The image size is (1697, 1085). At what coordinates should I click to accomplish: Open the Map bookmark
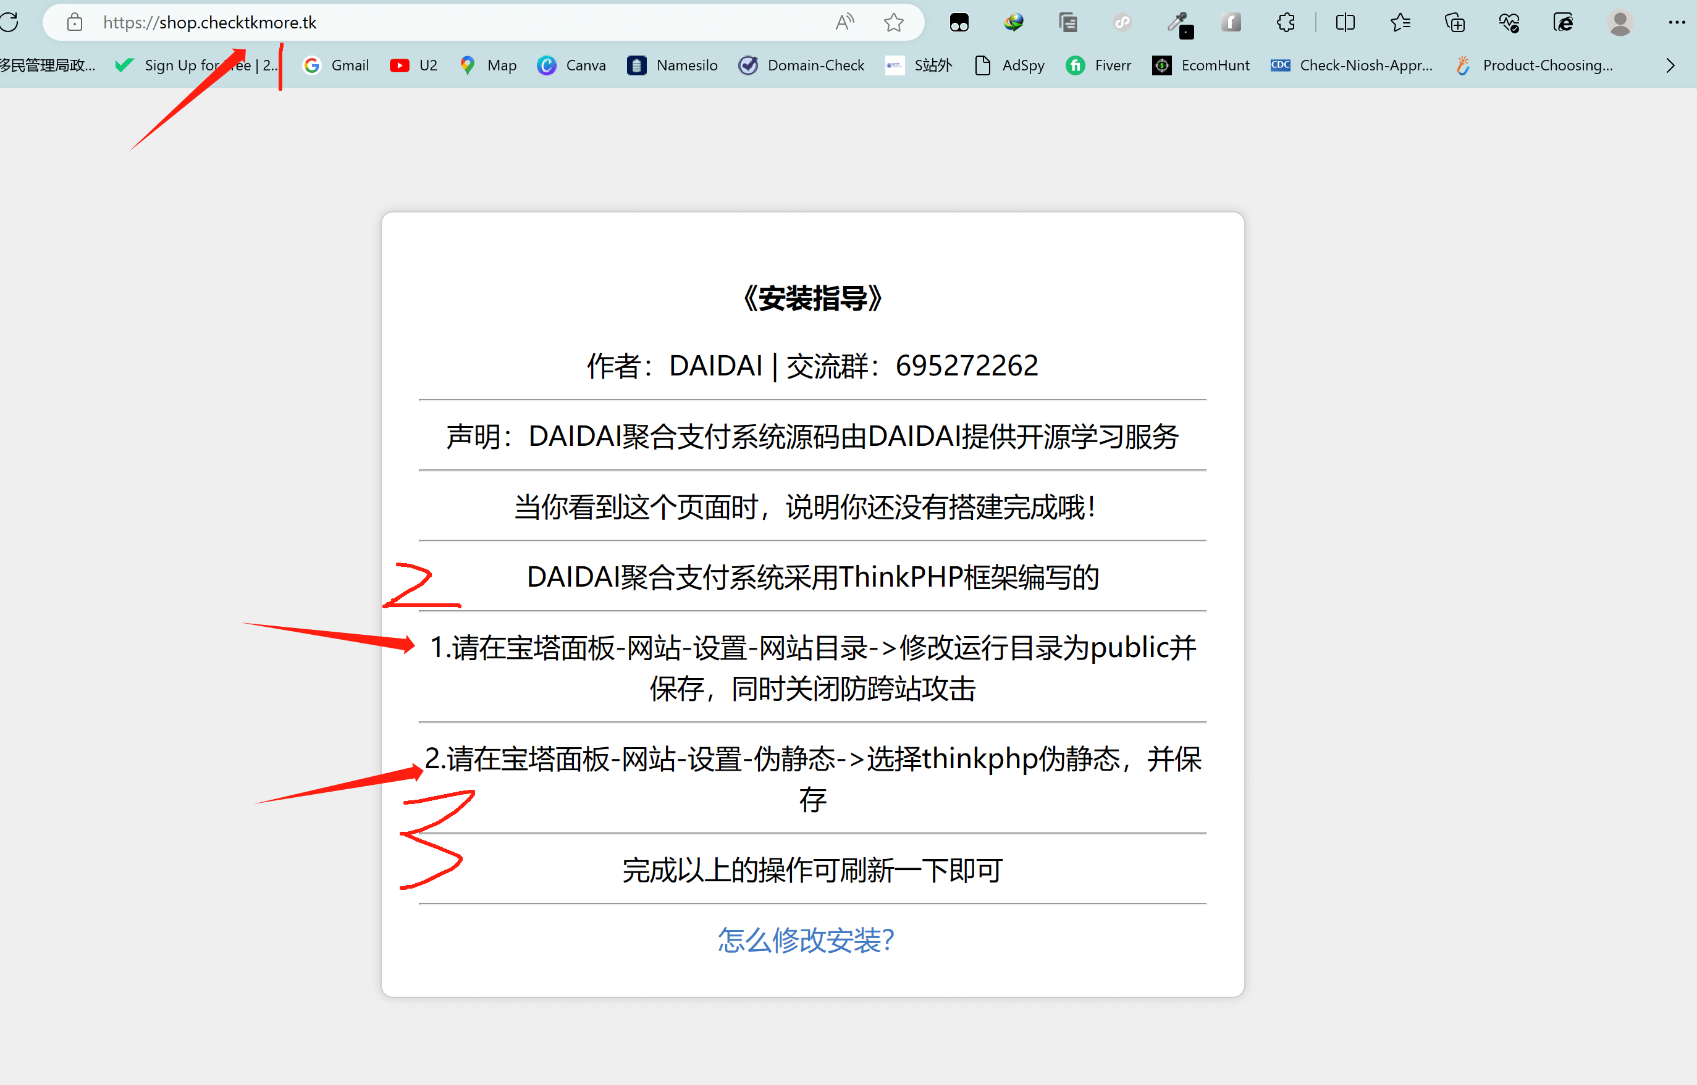487,65
